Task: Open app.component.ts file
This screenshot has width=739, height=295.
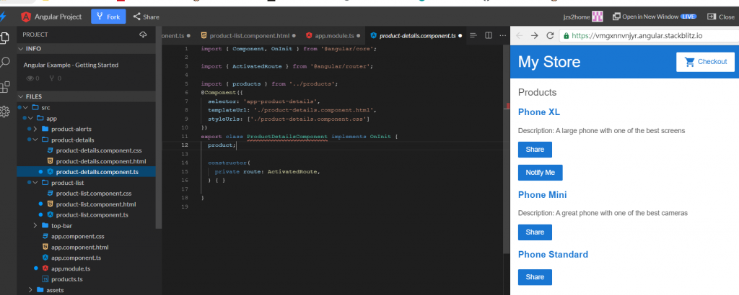Action: 76,258
